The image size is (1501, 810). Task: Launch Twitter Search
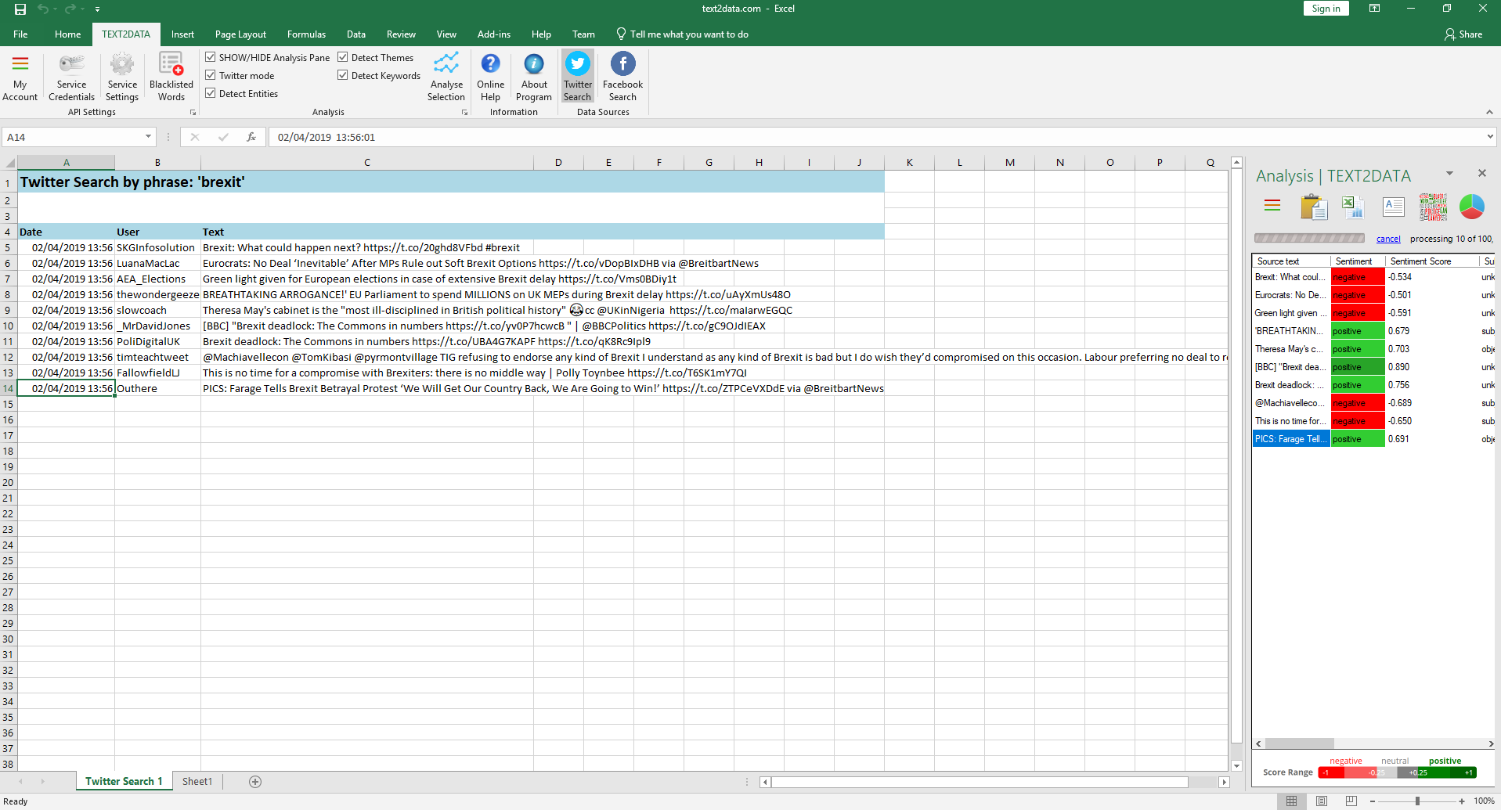point(578,77)
